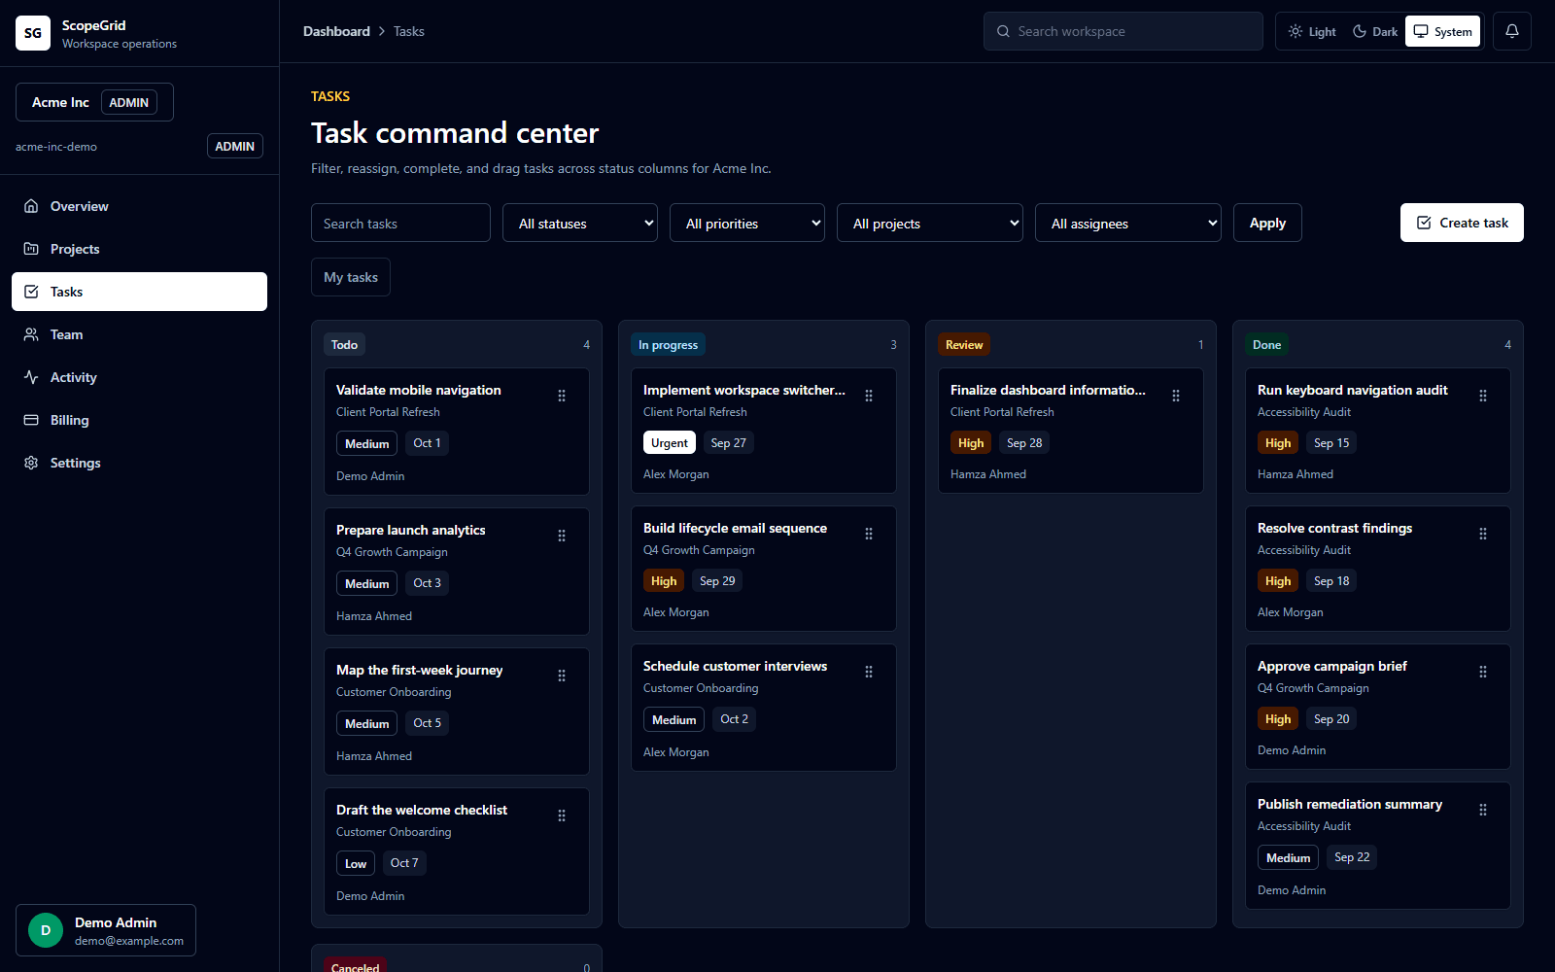
Task: Toggle the My tasks filter
Action: click(x=351, y=277)
